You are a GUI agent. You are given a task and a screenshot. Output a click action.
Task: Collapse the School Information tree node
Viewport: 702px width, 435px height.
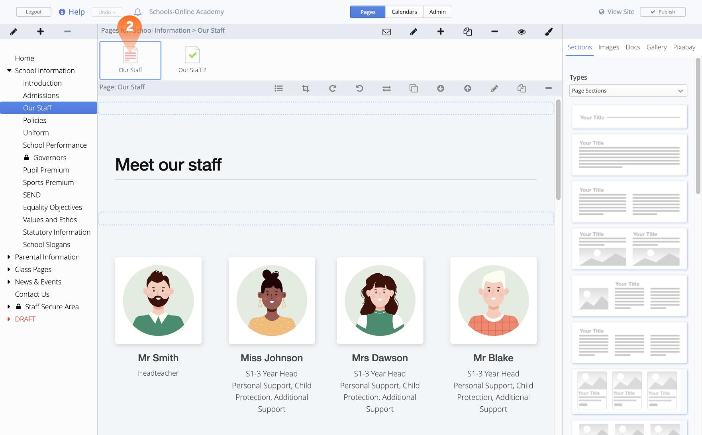point(9,71)
